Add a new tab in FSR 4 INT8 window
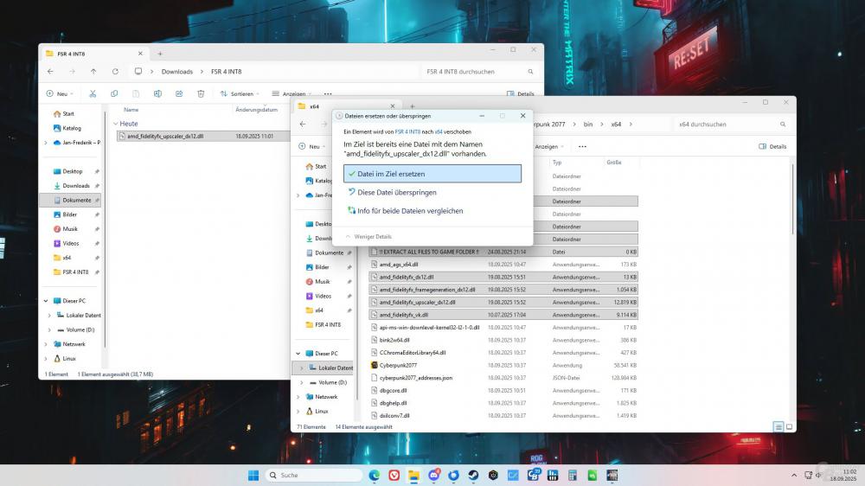Screen dimensions: 865x486 160,52
